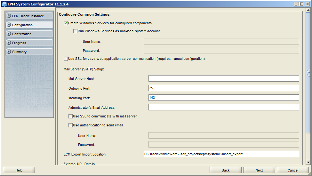312x176 pixels.
Task: Click the EPM System Configurator title bar icon
Action: (x=4, y=4)
